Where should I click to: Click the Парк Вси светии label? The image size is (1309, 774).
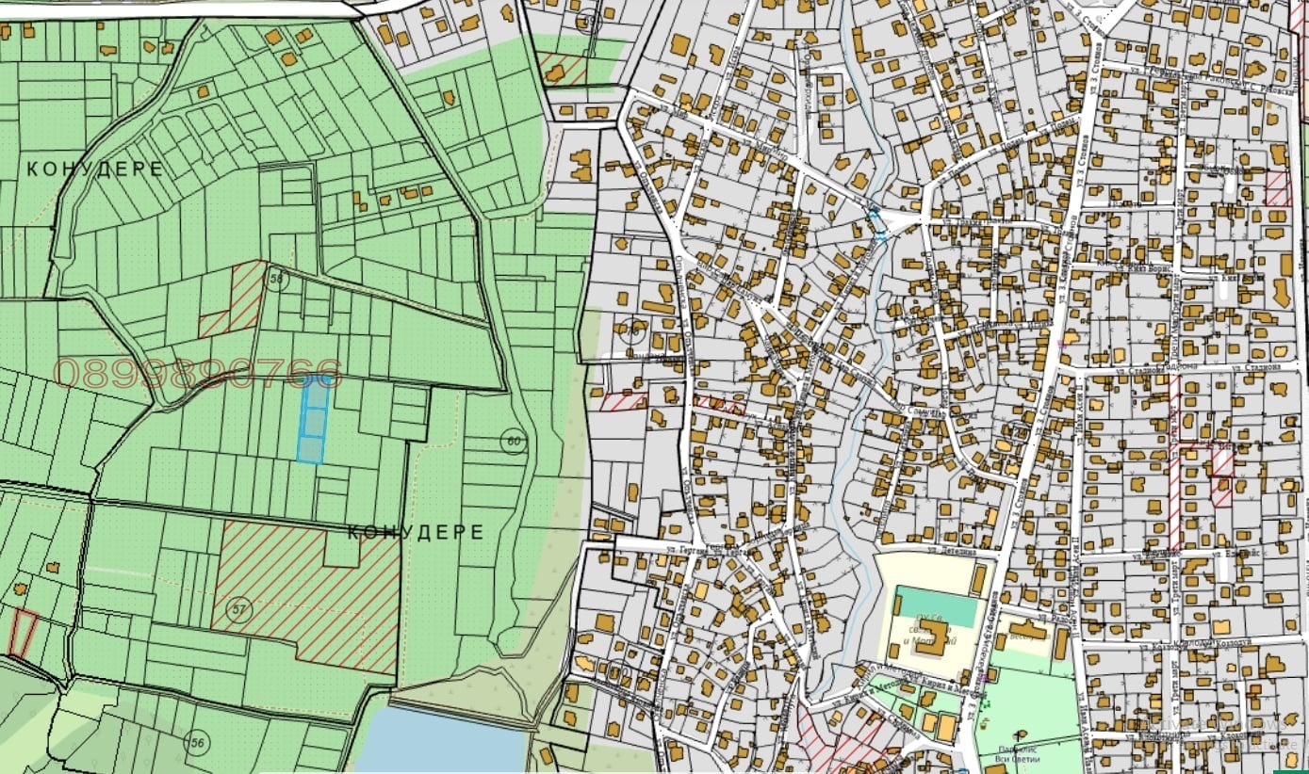click(x=1018, y=755)
